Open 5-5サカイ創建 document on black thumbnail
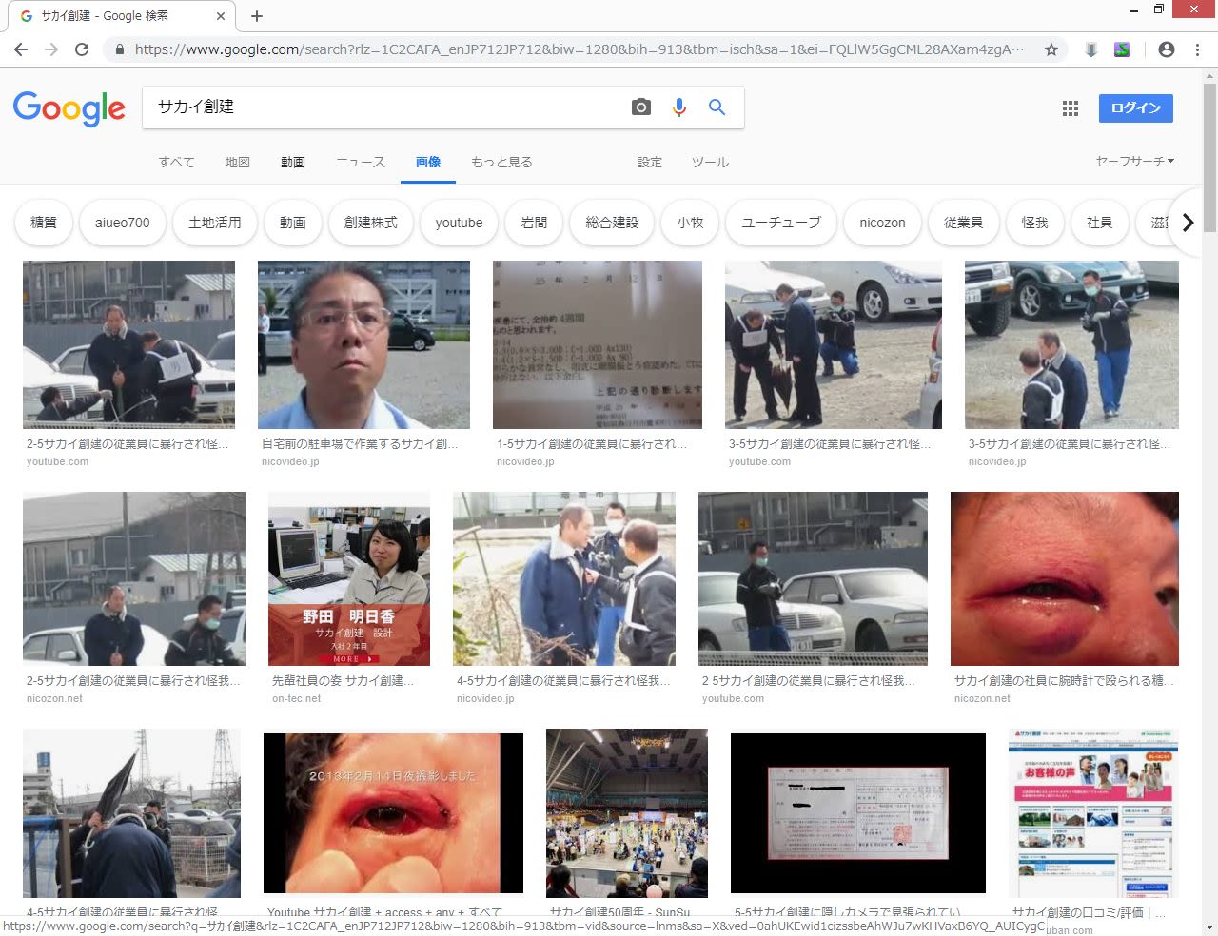The height and width of the screenshot is (936, 1218). tap(858, 813)
